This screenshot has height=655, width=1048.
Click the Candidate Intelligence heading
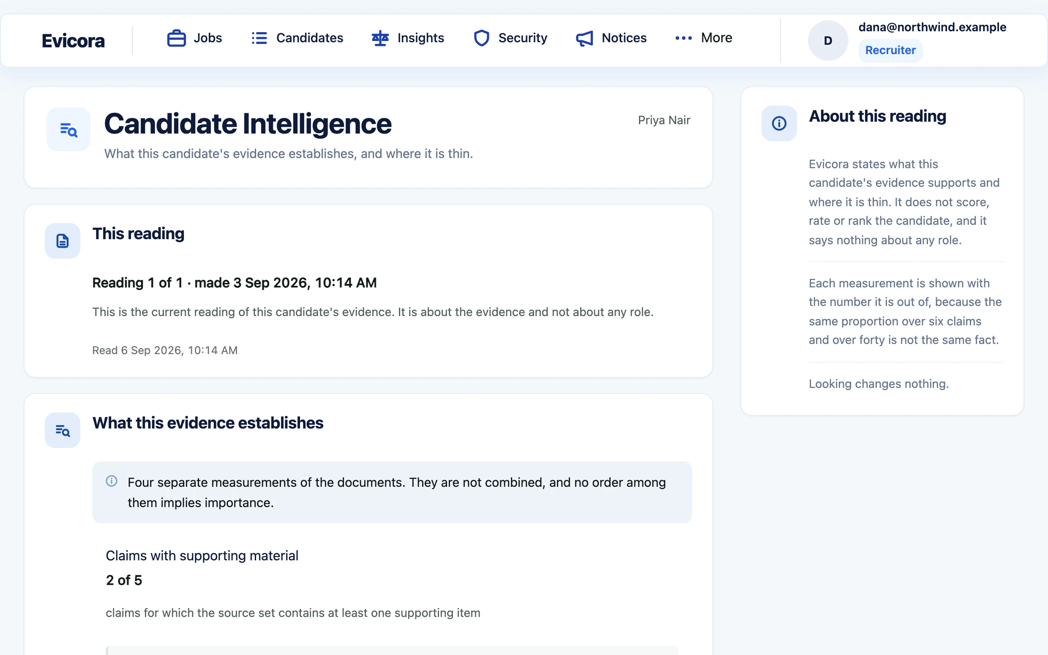coord(248,124)
